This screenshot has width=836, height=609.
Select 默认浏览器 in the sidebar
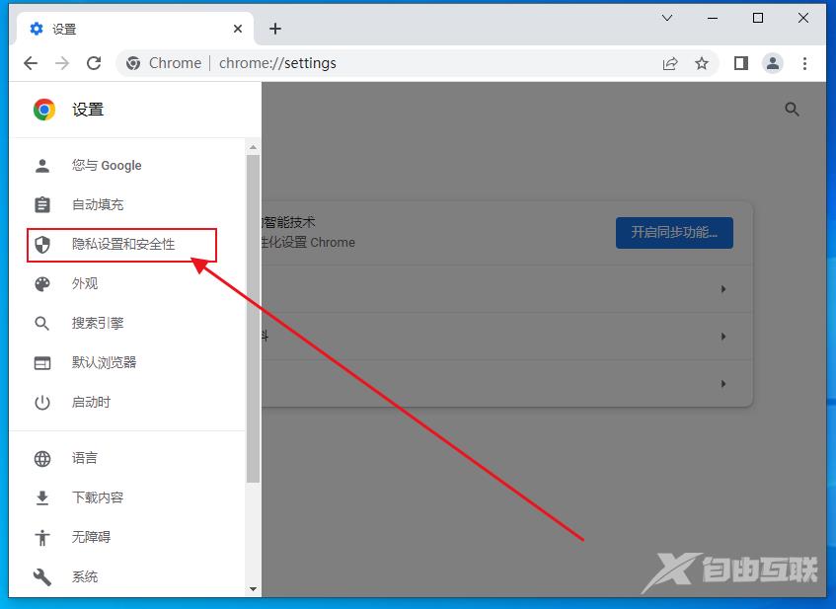[103, 362]
